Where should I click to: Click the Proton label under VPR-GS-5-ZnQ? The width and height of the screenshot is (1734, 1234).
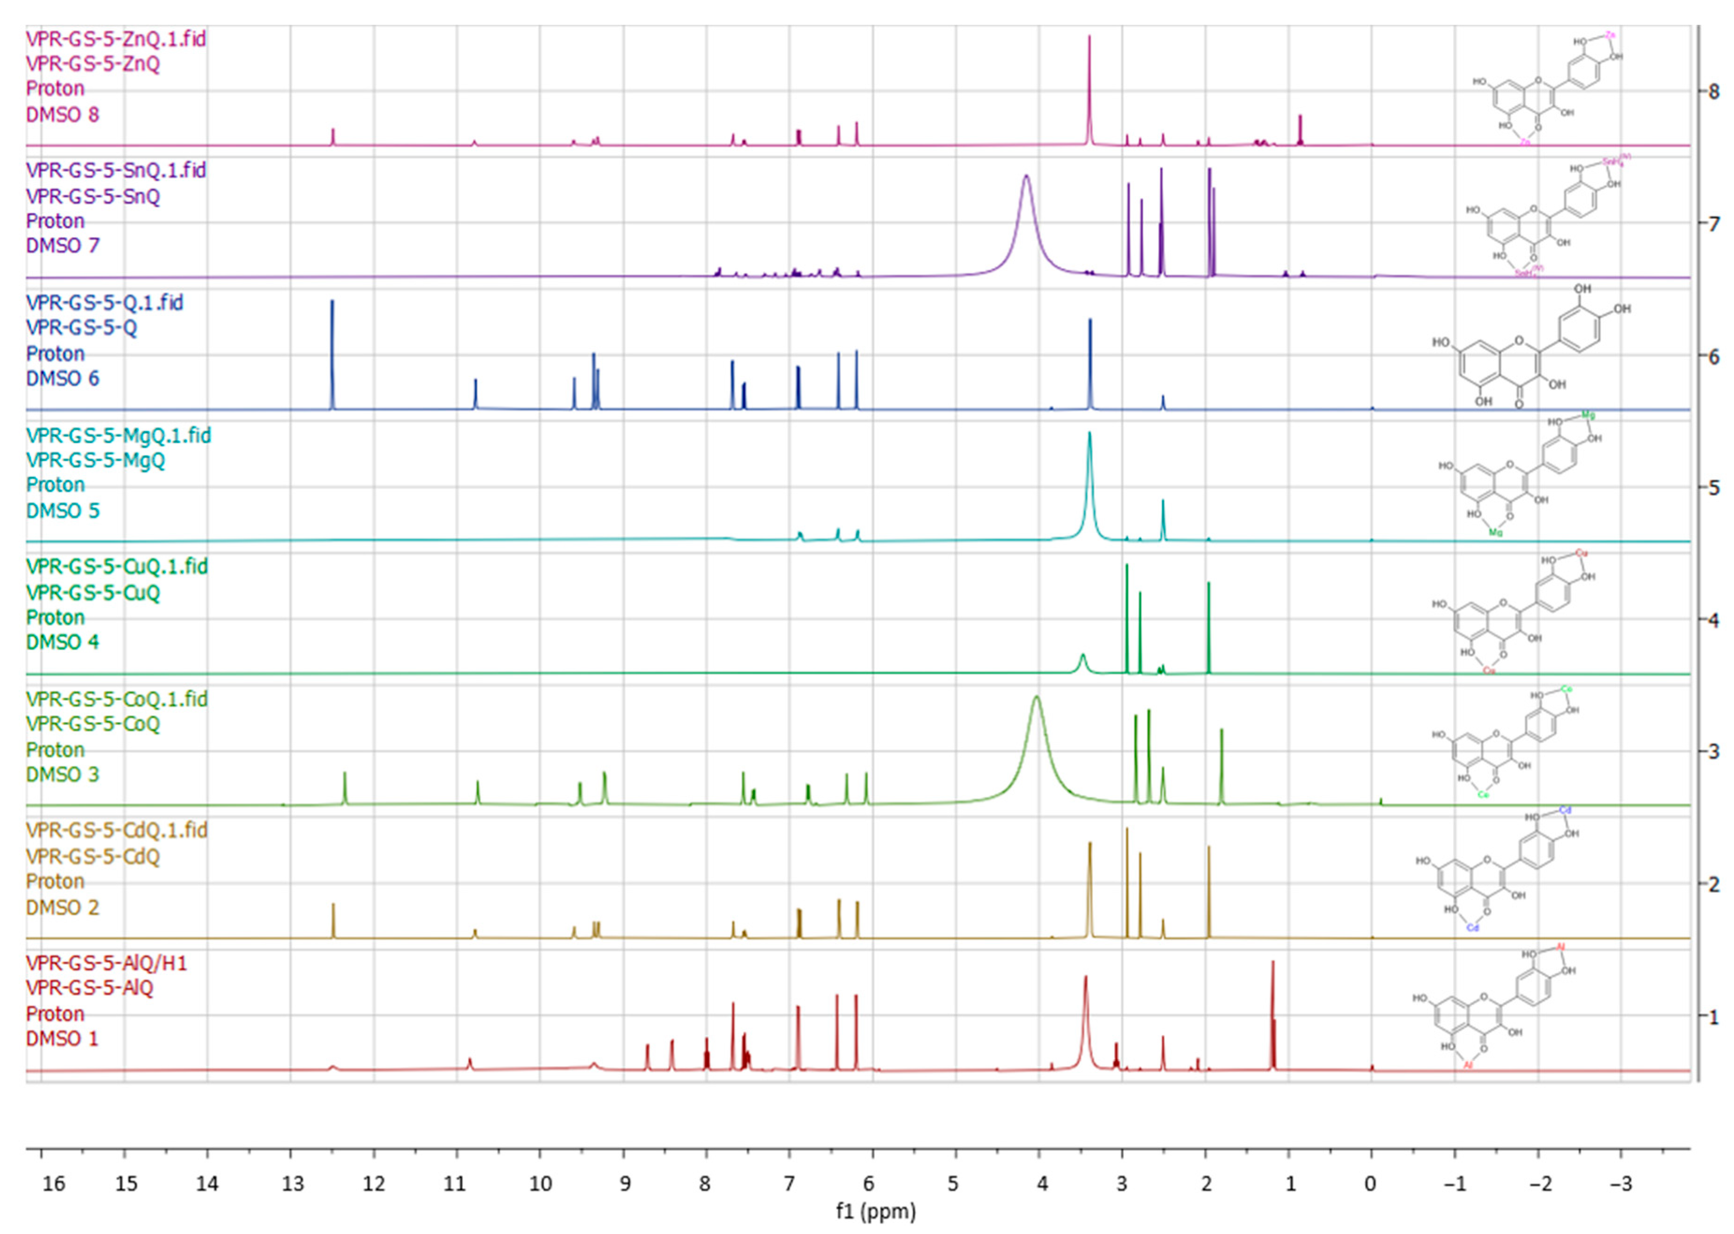55,89
